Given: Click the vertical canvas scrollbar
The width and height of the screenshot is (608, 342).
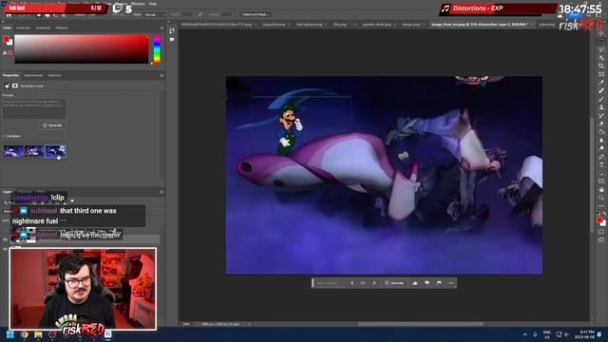Looking at the screenshot, I should pyautogui.click(x=592, y=175).
